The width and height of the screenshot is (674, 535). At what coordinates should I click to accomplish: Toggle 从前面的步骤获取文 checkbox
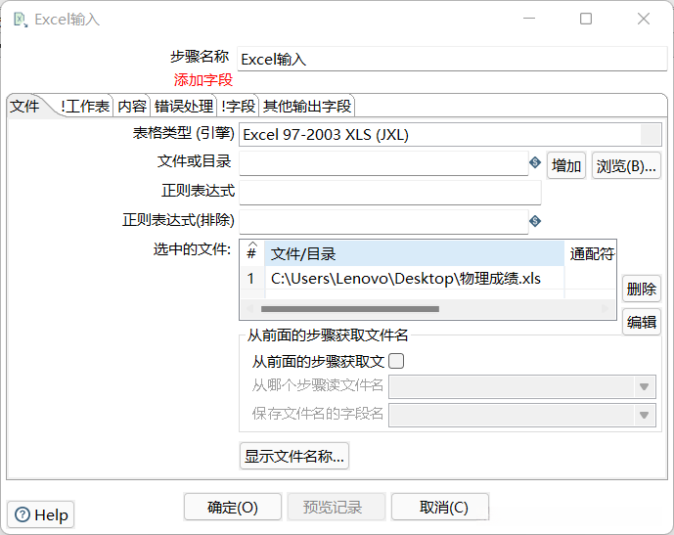click(396, 361)
